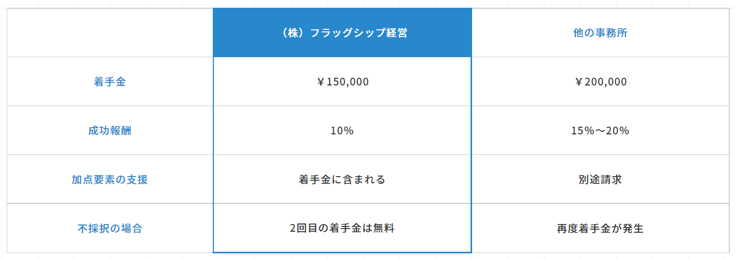735x259 pixels.
Task: Click the 不採択の場合 row label
Action: pyautogui.click(x=110, y=229)
